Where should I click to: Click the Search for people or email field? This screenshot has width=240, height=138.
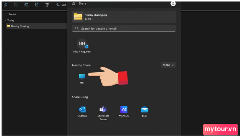[124, 29]
